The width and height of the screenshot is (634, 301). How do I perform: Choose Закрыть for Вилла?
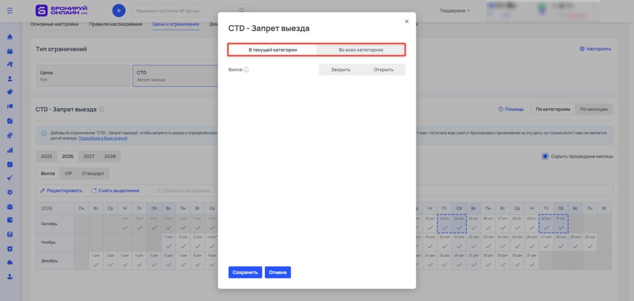341,70
